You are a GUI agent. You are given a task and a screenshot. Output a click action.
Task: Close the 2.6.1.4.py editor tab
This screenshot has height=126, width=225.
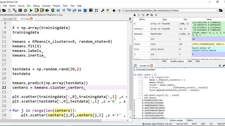(15, 19)
